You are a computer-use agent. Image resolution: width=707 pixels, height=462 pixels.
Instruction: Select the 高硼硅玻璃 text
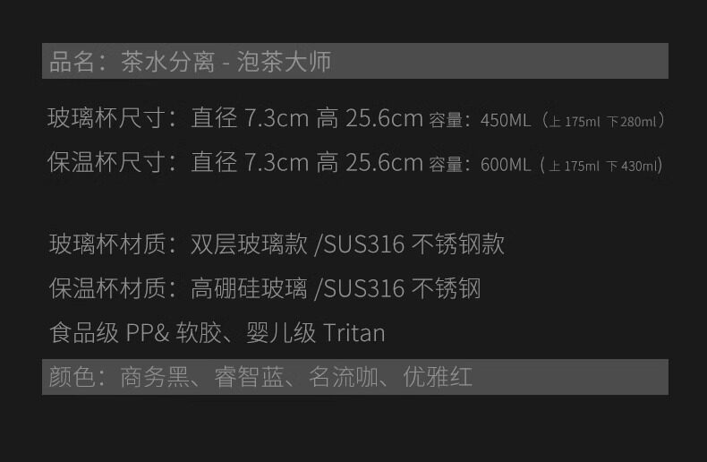(x=248, y=288)
